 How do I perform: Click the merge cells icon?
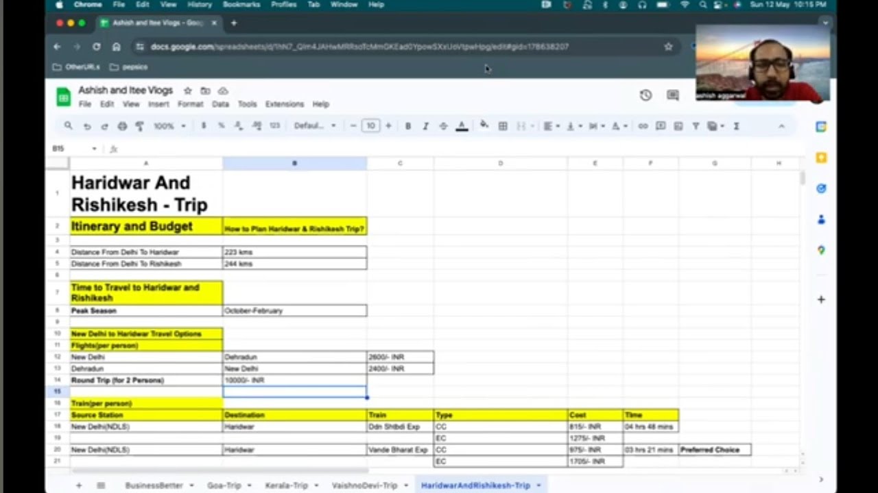(x=521, y=126)
